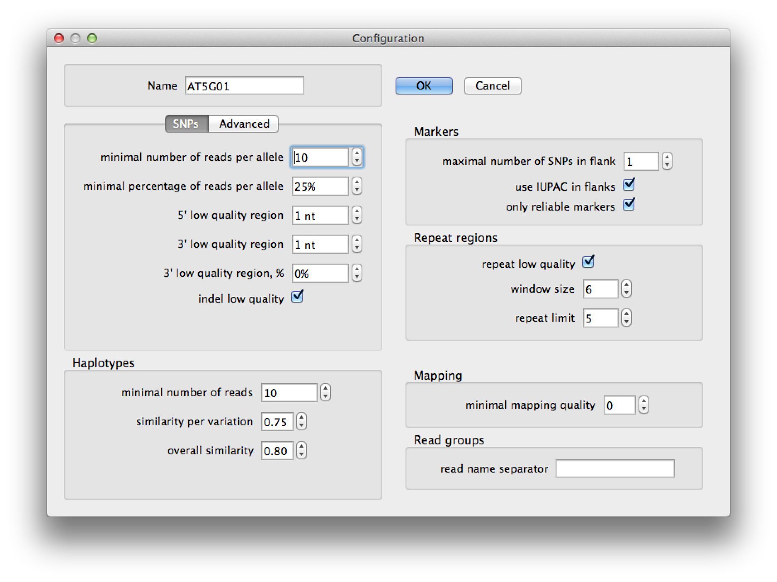
Task: Click the repeat limit stepper
Action: point(626,318)
